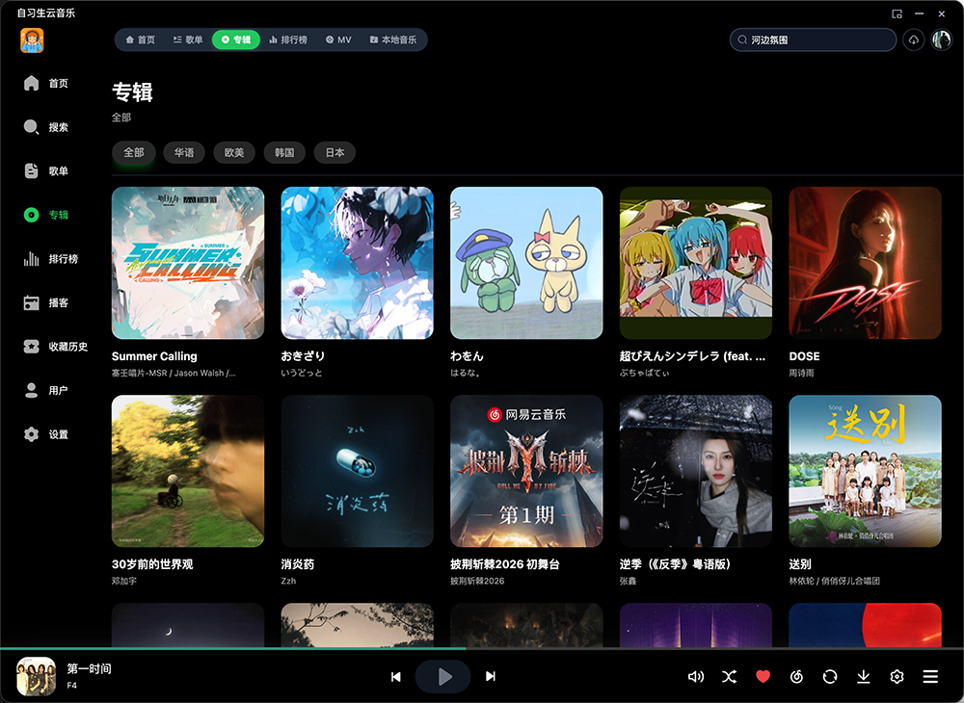Viewport: 964px width, 703px height.
Task: Open the user avatar menu
Action: (x=941, y=39)
